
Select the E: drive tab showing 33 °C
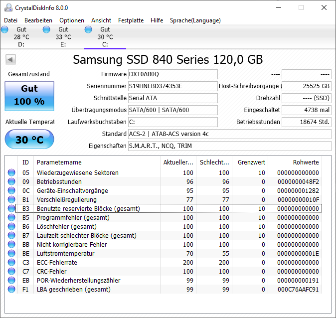tap(63, 37)
